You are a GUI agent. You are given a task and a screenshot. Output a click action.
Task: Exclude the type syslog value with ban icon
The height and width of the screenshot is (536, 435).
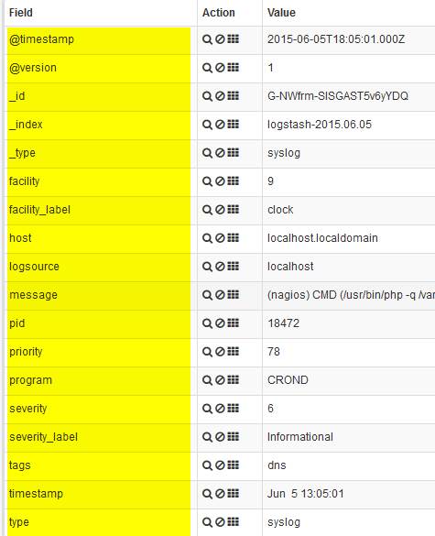coord(220,521)
